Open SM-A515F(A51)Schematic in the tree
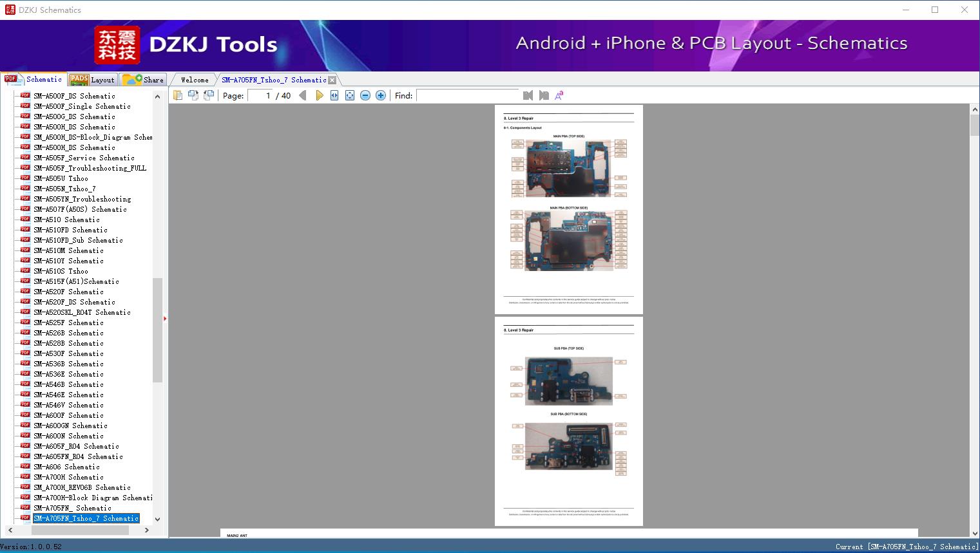Viewport: 980px width, 553px height. click(76, 281)
